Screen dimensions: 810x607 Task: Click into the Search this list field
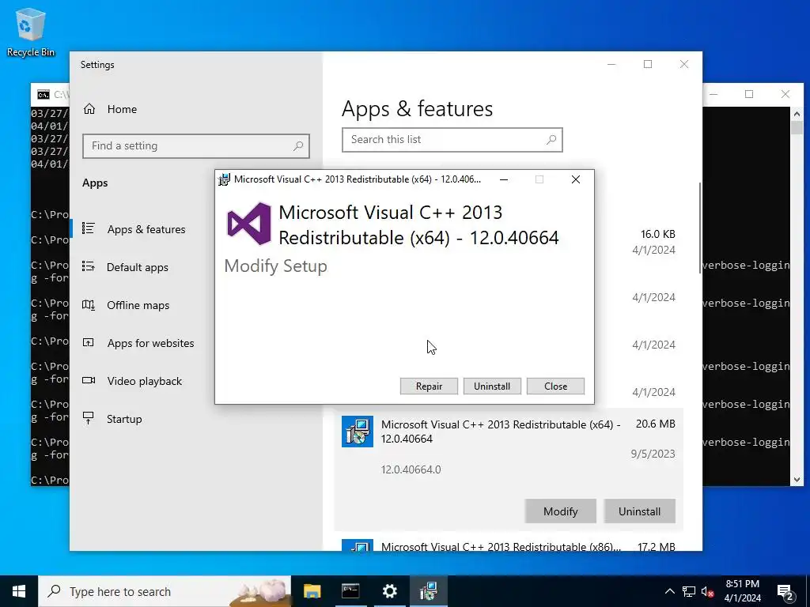(452, 140)
